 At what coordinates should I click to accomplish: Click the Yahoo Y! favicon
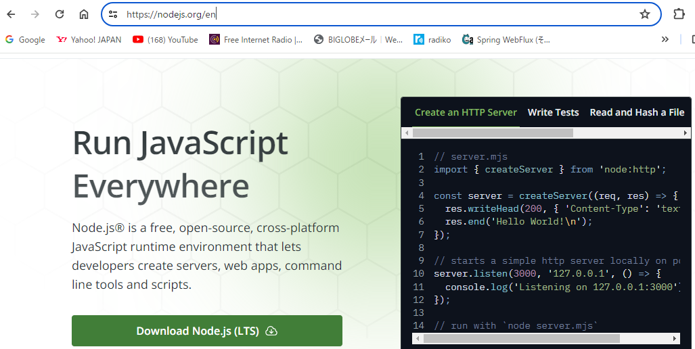coord(62,39)
